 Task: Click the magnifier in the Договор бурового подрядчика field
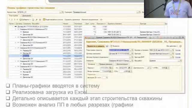coord(132,57)
